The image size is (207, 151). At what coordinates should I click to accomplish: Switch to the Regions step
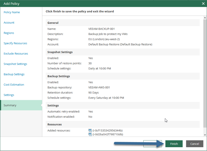9,33
